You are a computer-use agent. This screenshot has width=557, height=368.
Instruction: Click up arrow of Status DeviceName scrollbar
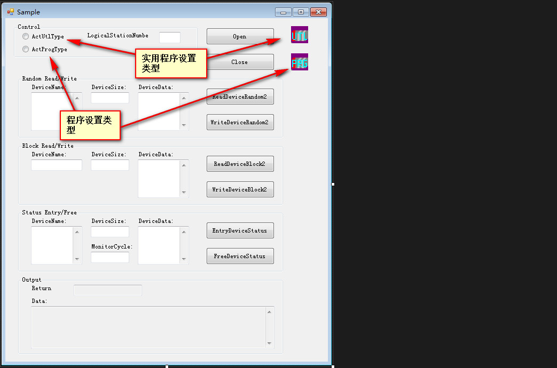[77, 231]
